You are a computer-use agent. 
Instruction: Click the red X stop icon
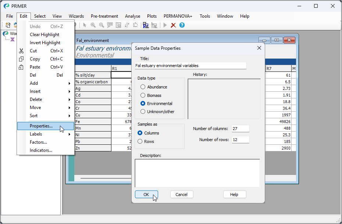pos(173,25)
